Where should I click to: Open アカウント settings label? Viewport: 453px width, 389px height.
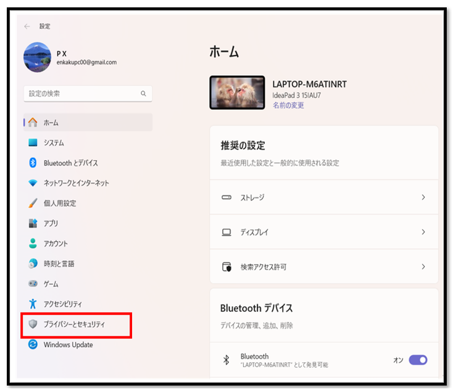click(x=56, y=244)
